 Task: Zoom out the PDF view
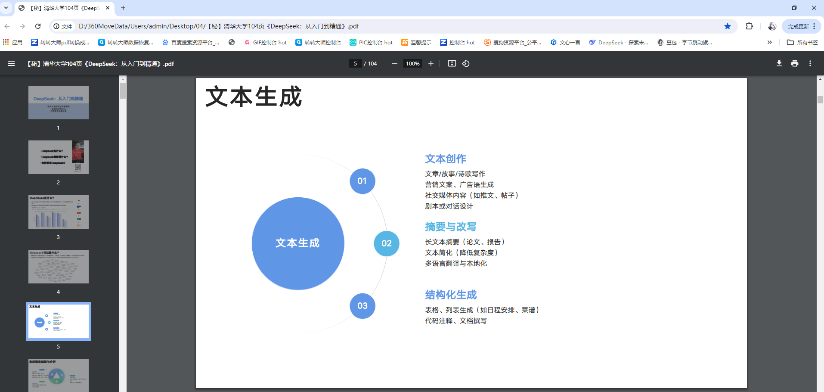coord(394,63)
